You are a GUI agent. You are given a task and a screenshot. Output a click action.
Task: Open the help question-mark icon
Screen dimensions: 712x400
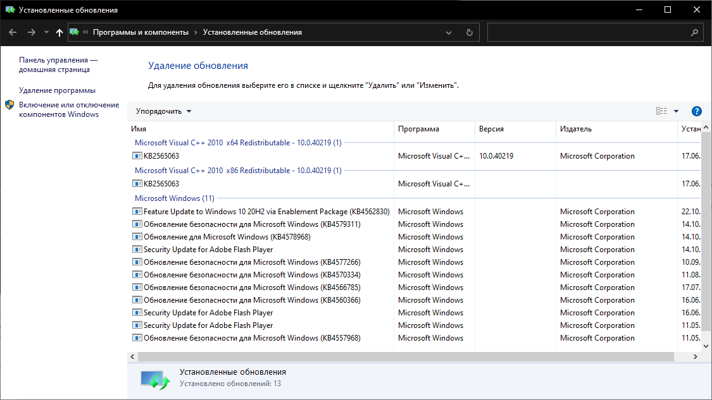pyautogui.click(x=697, y=111)
